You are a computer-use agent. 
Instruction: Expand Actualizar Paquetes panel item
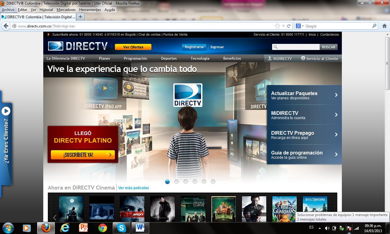coord(304,95)
